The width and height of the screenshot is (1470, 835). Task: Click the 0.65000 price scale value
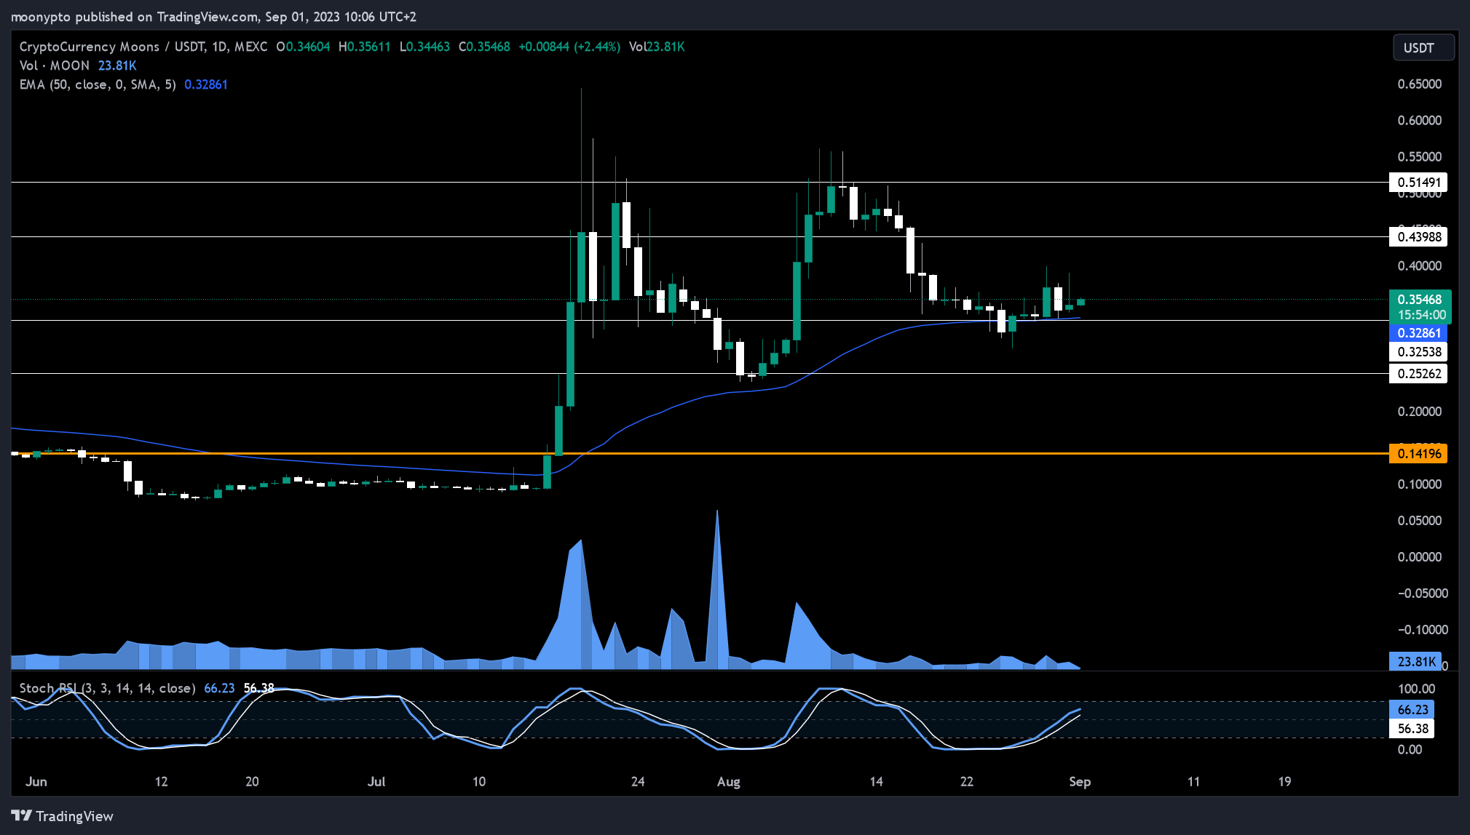click(1419, 84)
